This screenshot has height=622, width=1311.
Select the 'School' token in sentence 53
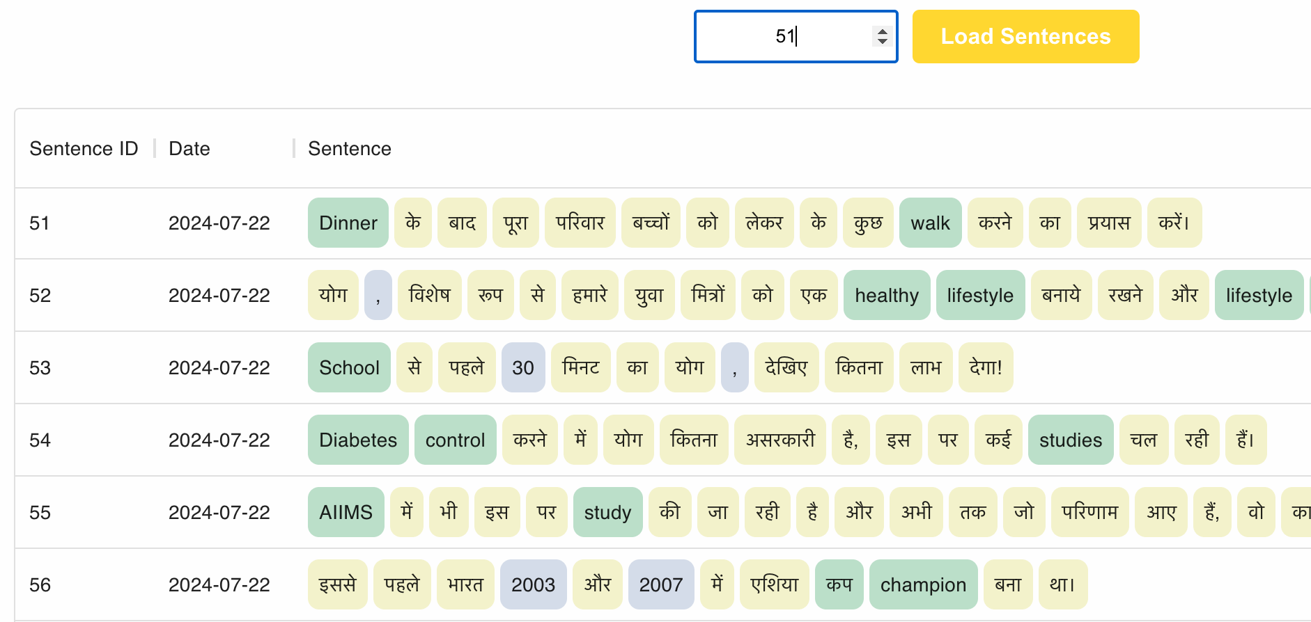tap(349, 368)
